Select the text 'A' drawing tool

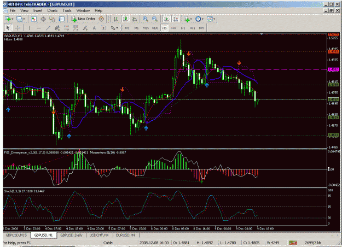point(94,28)
